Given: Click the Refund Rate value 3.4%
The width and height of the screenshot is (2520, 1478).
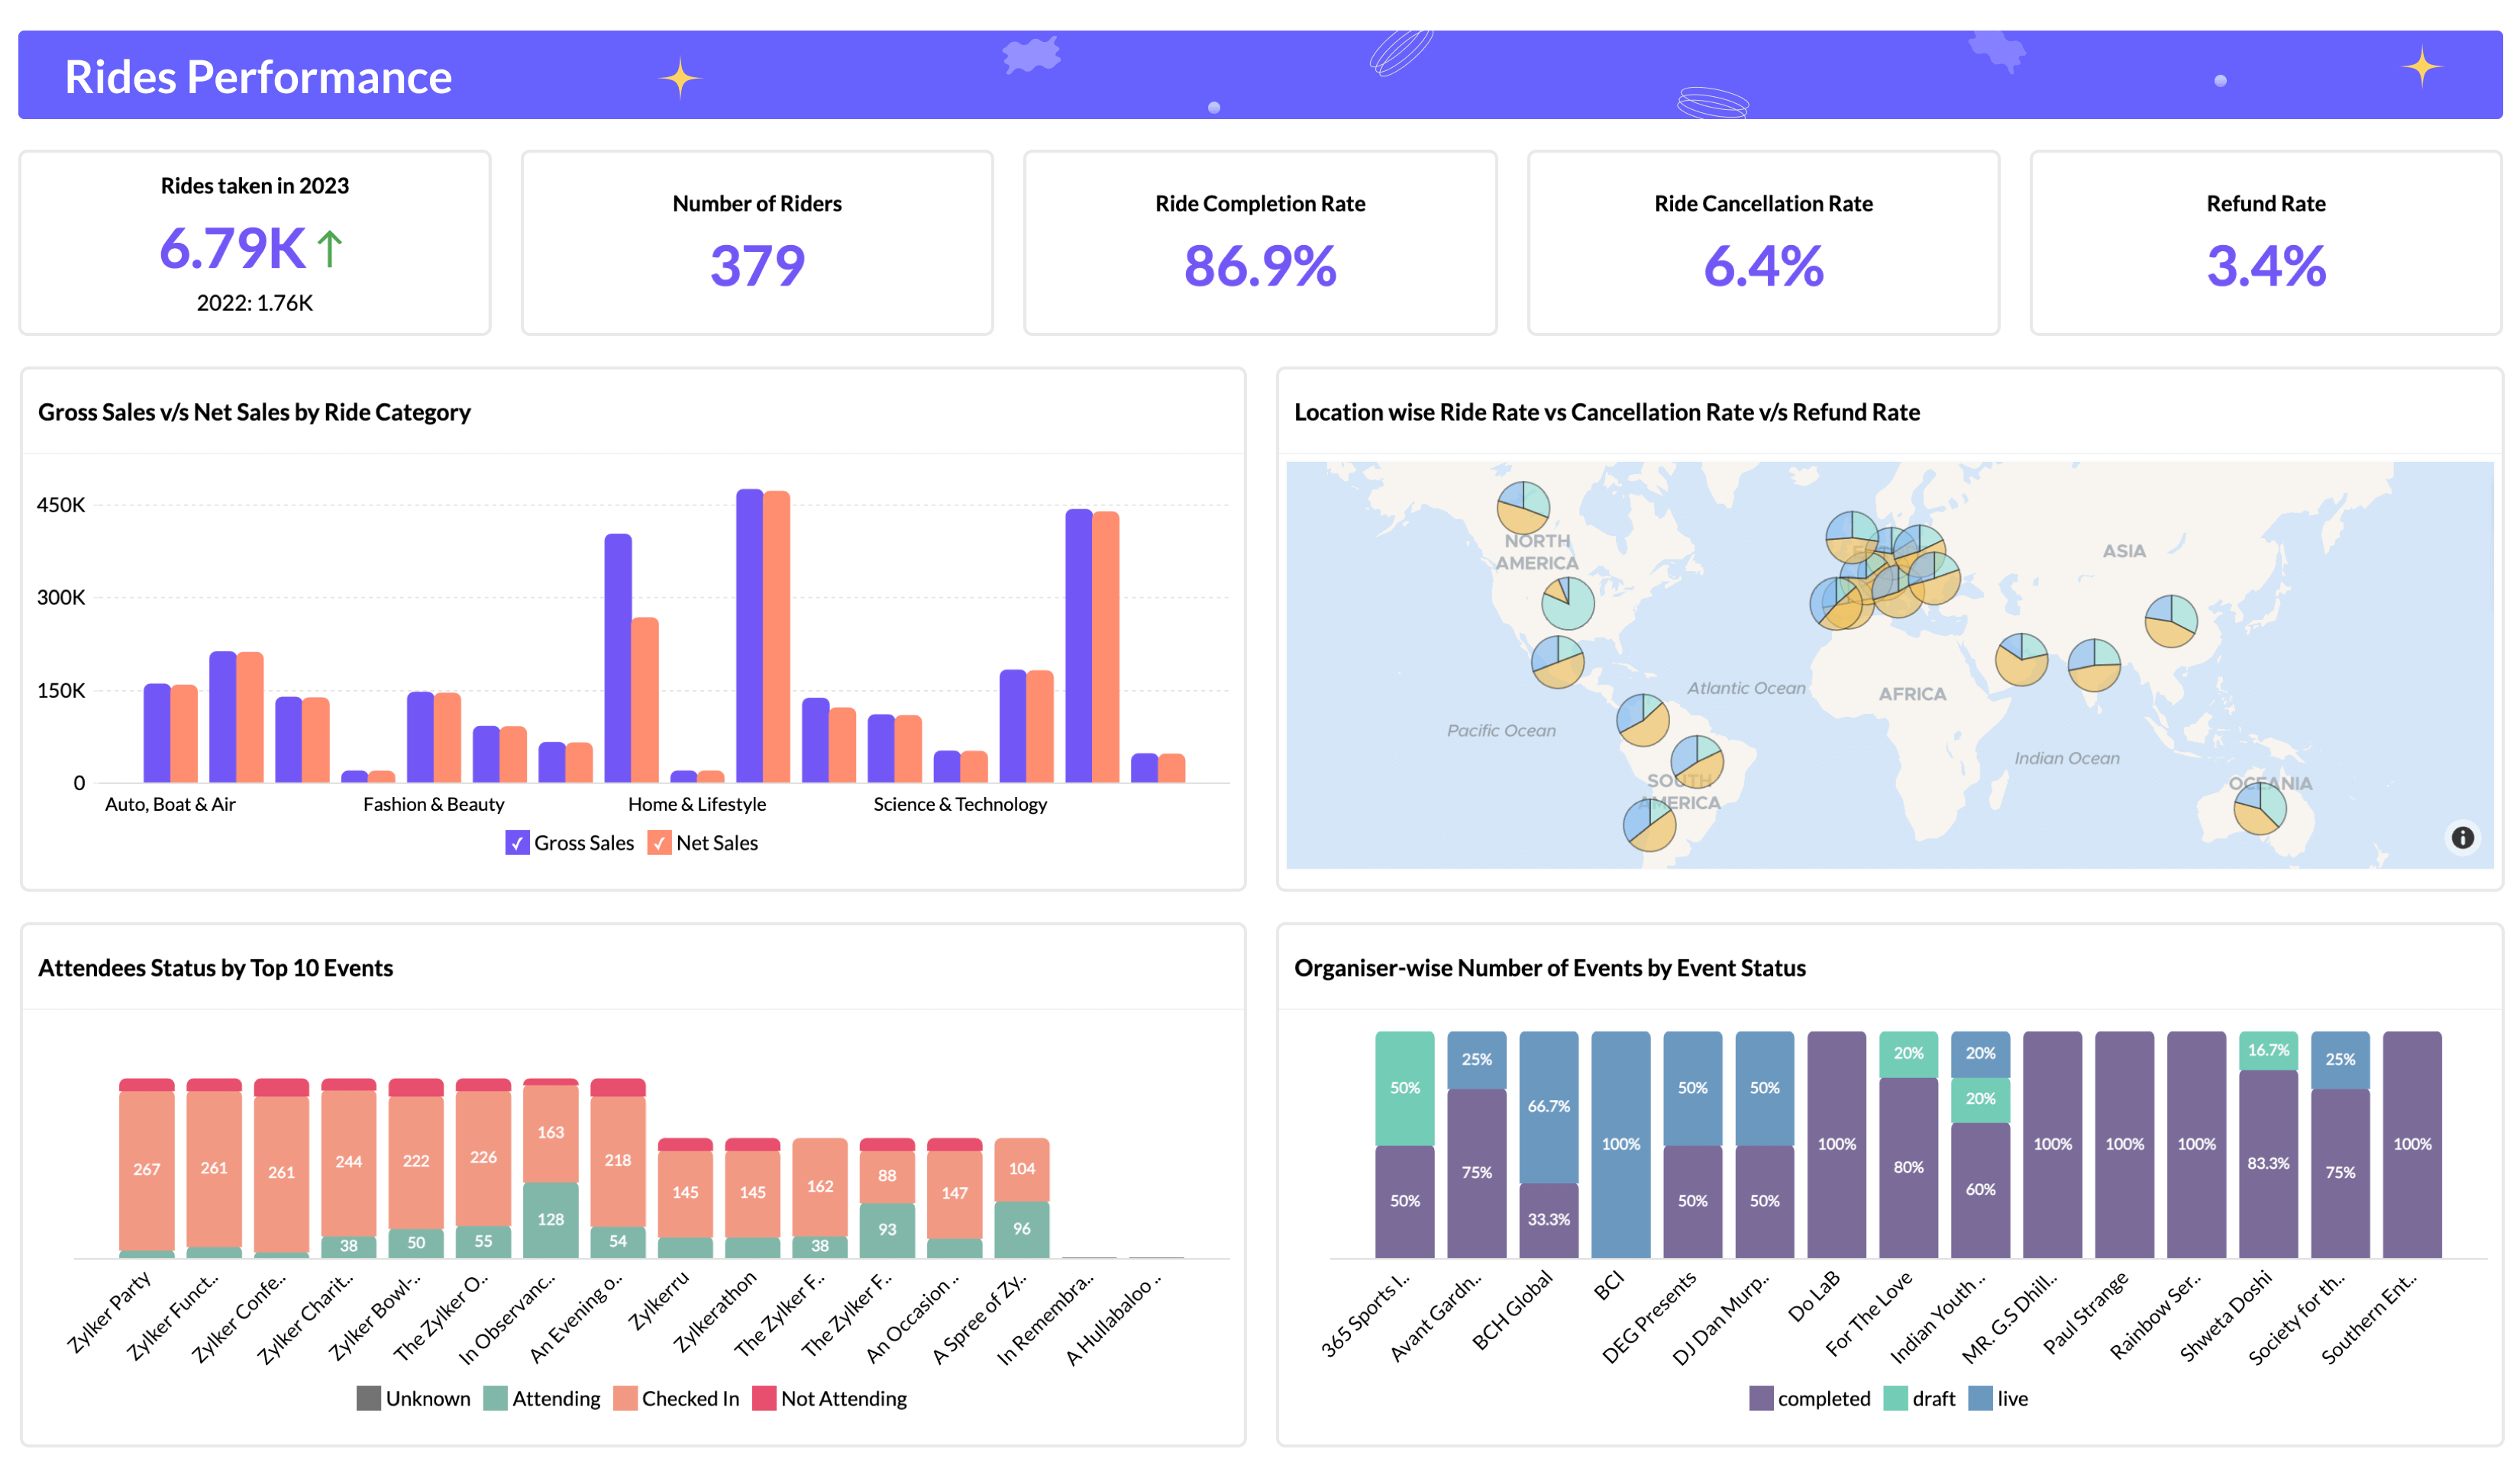Looking at the screenshot, I should pos(2264,266).
